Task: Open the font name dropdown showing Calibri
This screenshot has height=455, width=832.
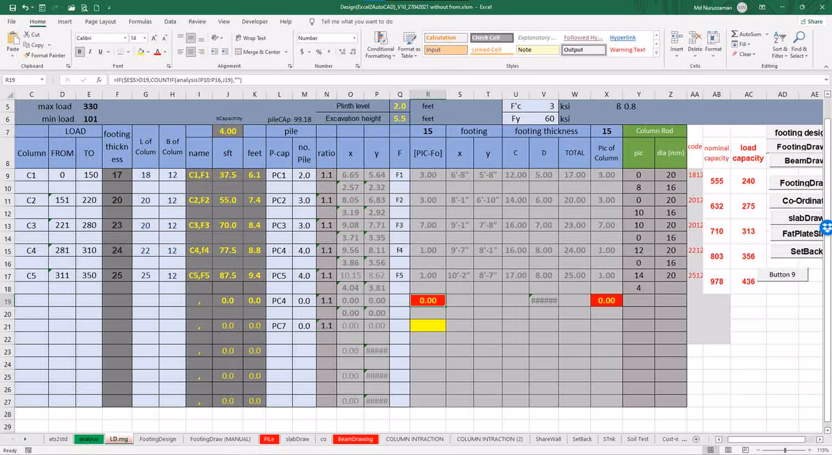Action: click(x=124, y=38)
